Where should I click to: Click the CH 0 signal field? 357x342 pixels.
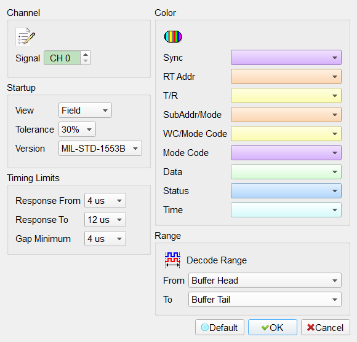(62, 58)
